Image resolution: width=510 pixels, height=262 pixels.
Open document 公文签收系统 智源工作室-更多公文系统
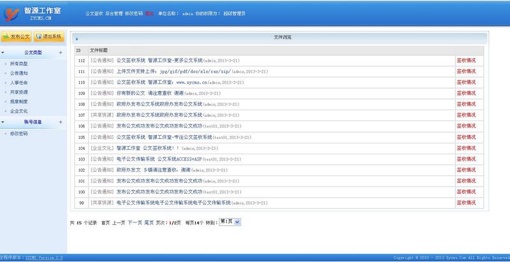click(x=159, y=61)
